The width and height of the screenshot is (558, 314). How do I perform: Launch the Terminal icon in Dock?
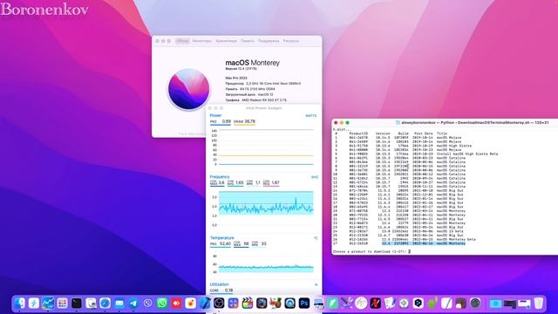coord(77,303)
